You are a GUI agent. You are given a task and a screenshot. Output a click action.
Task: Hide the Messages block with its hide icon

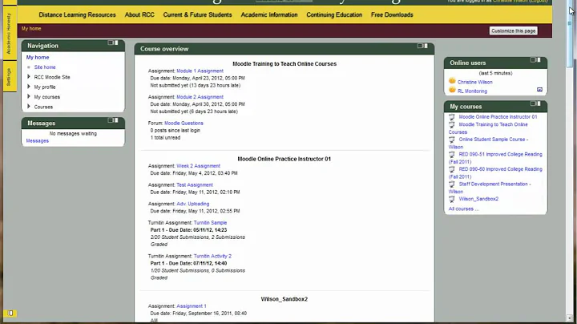111,120
